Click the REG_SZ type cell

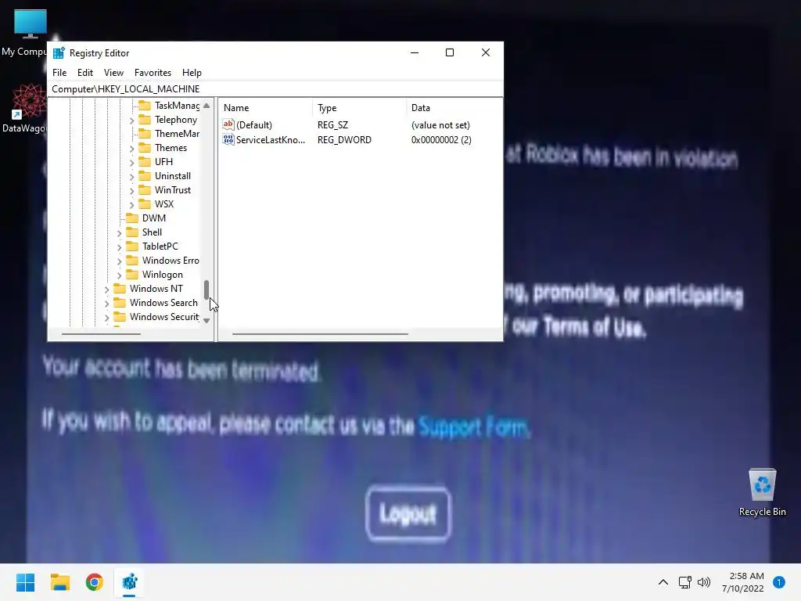(332, 124)
